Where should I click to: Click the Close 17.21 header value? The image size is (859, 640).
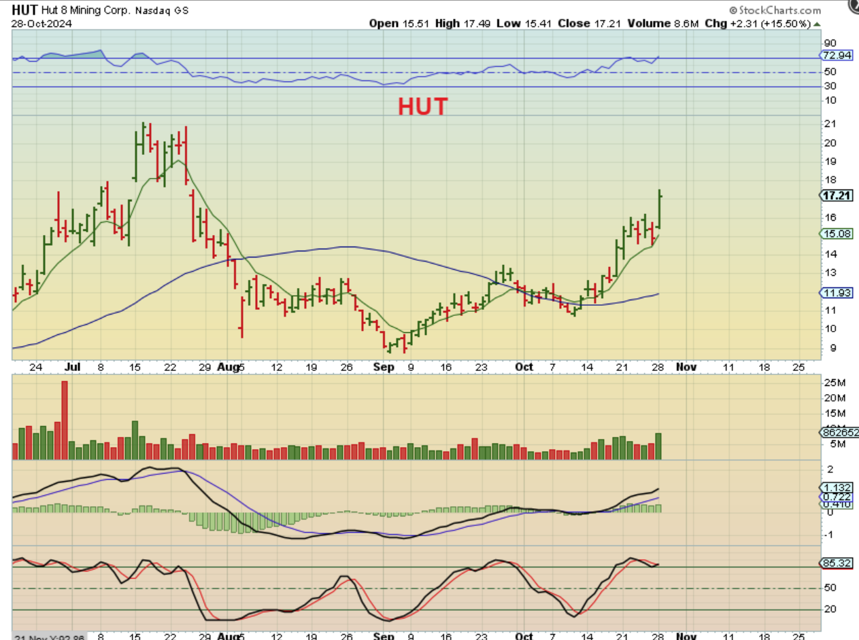pyautogui.click(x=591, y=23)
